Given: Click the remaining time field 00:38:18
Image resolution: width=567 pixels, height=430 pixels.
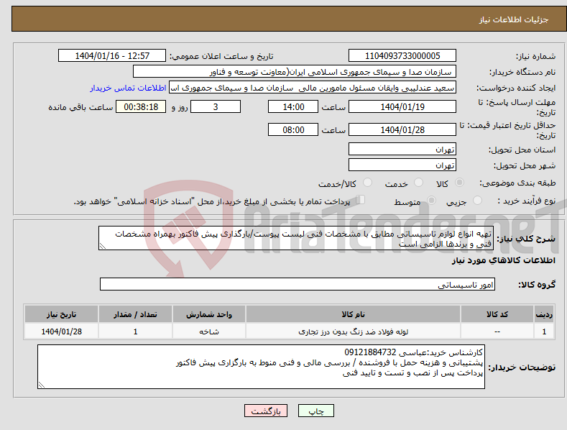Looking at the screenshot, I should tap(141, 106).
